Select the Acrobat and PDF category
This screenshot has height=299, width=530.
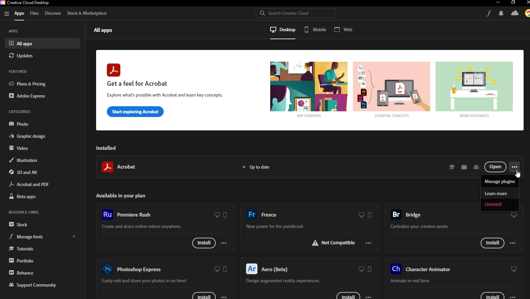pyautogui.click(x=42, y=184)
